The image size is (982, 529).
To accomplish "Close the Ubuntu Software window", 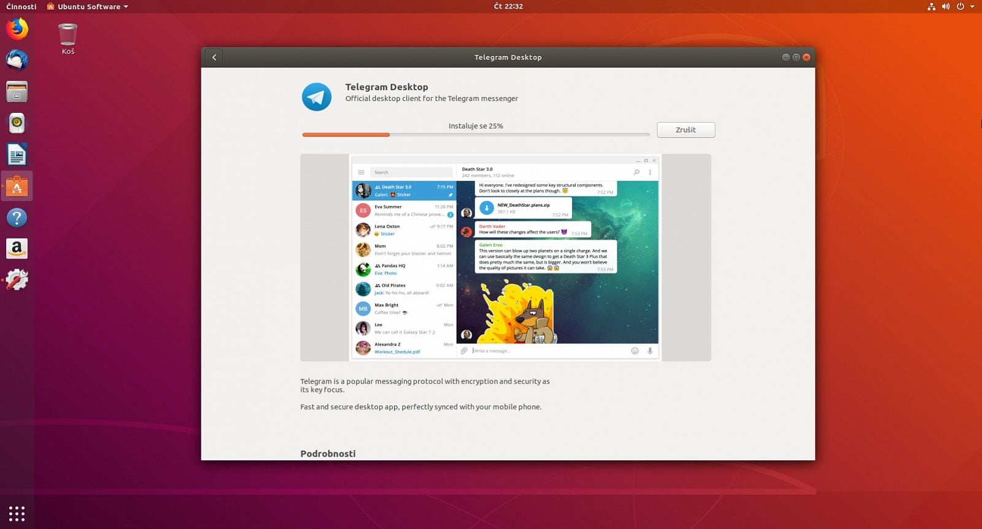I will (x=806, y=57).
